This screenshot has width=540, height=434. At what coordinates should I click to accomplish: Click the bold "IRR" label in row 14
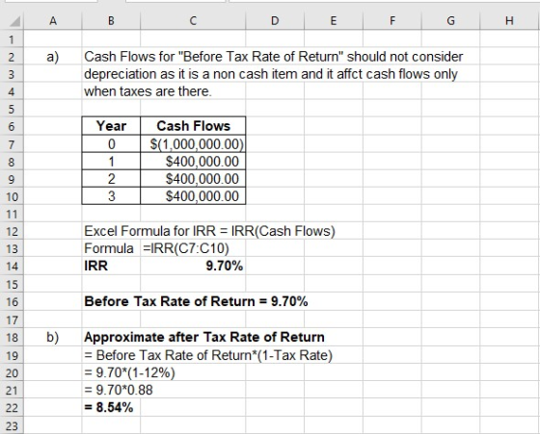[96, 266]
